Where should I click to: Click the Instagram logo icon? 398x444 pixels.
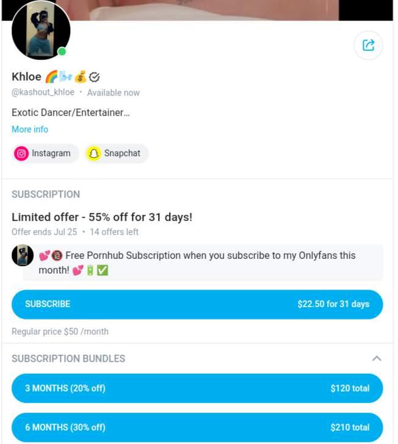tap(22, 154)
